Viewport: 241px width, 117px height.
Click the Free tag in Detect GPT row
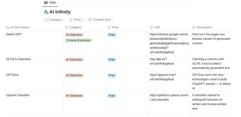click(112, 35)
